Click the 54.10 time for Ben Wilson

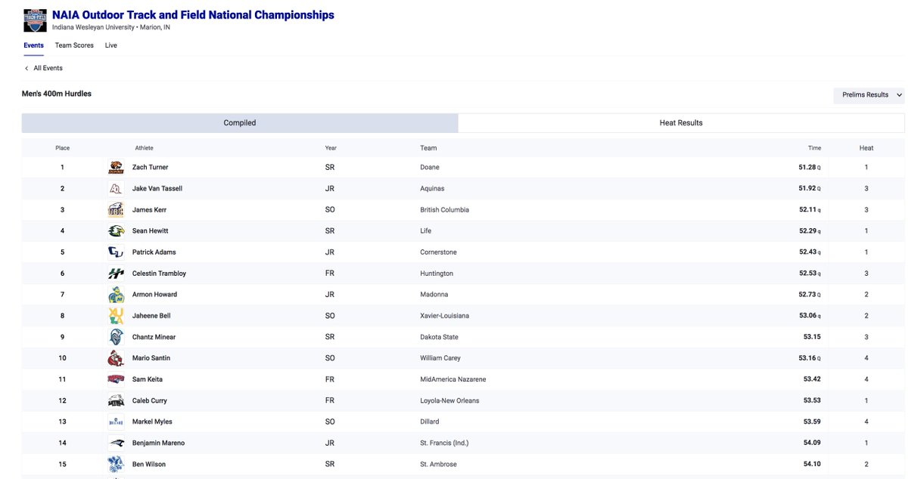coord(812,464)
